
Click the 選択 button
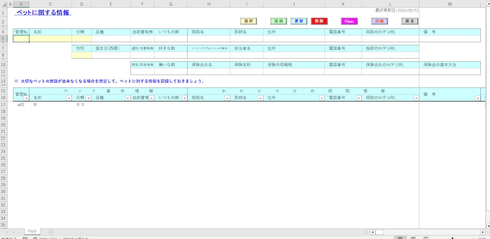pyautogui.click(x=248, y=21)
